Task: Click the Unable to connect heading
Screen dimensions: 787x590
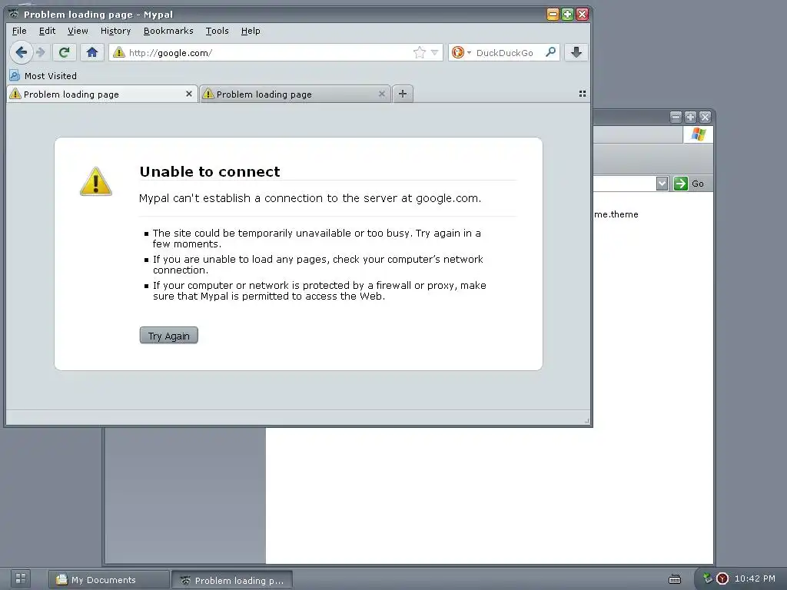Action: (x=210, y=171)
